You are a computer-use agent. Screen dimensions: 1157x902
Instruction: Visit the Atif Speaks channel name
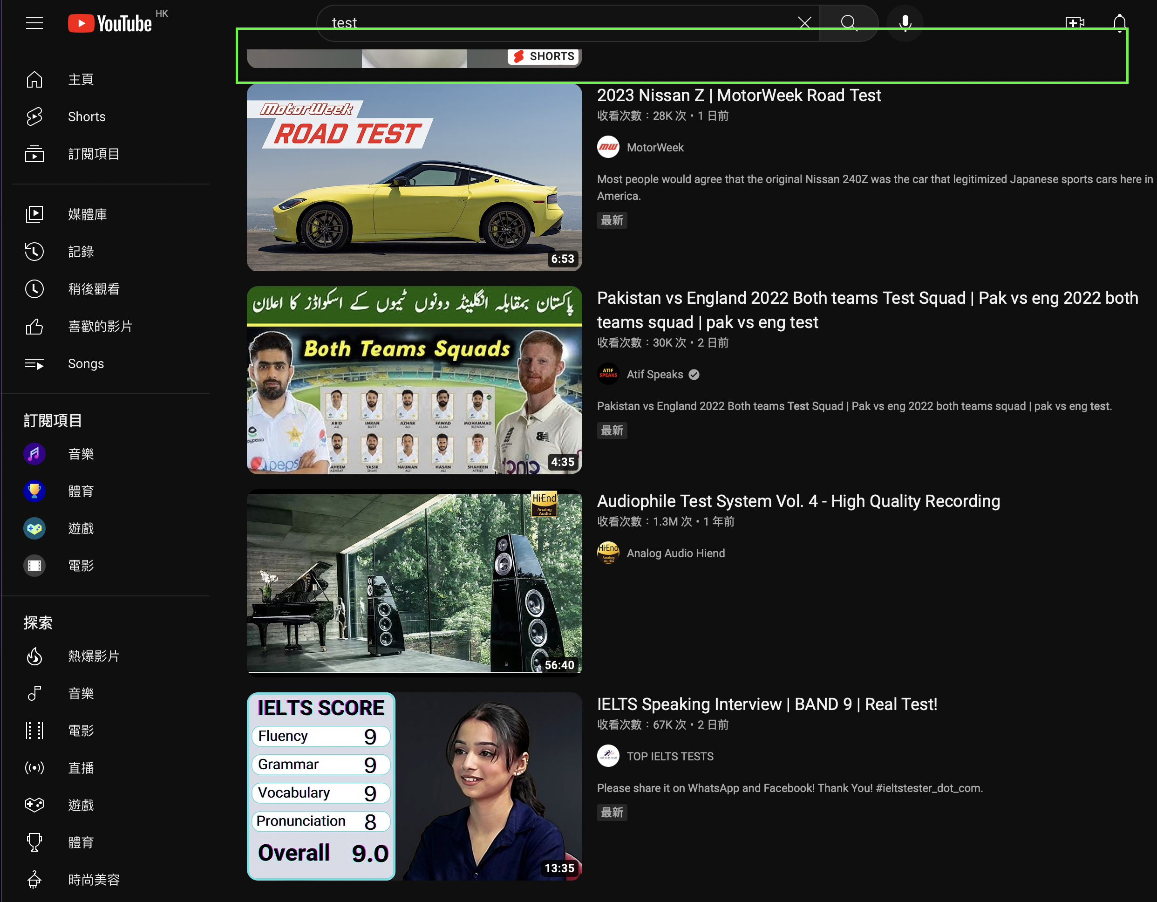[x=655, y=374]
